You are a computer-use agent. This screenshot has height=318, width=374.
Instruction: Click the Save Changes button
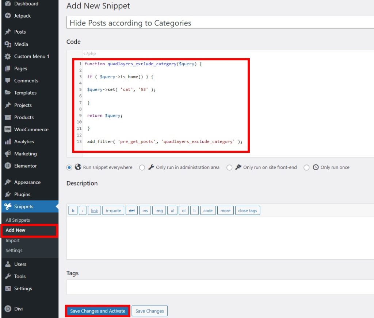click(149, 311)
